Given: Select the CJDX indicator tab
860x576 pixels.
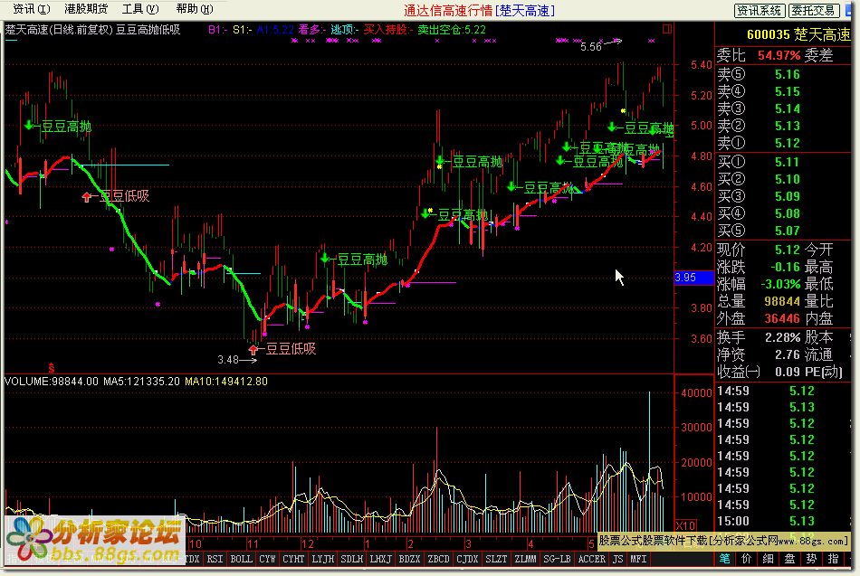Looking at the screenshot, I should pyautogui.click(x=467, y=559).
